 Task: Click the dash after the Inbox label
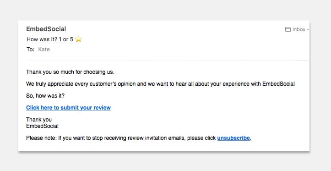pyautogui.click(x=308, y=30)
